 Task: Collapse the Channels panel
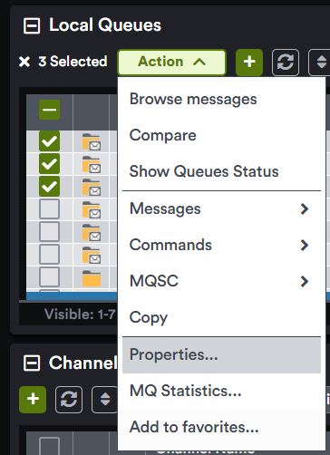pyautogui.click(x=32, y=363)
